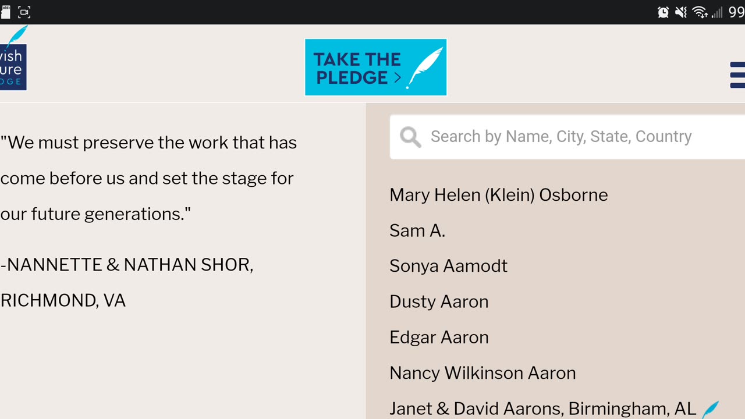Open Janet & David Aarons, Birmingham entry

[x=542, y=409]
